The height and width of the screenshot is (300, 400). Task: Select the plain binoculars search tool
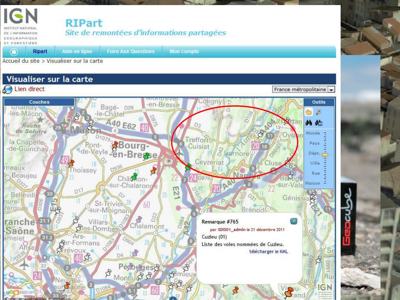click(x=309, y=123)
